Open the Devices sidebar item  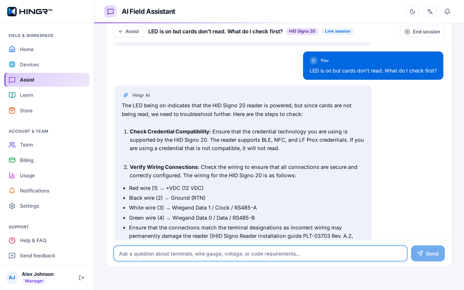(47, 64)
